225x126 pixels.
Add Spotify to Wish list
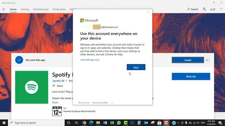(191, 77)
